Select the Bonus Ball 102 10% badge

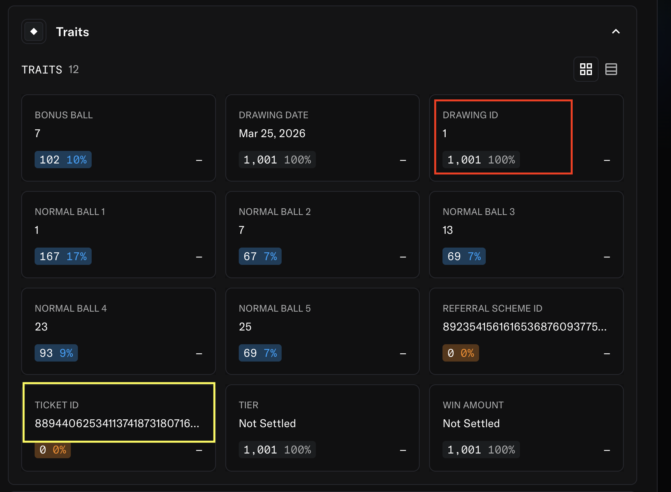coord(63,160)
